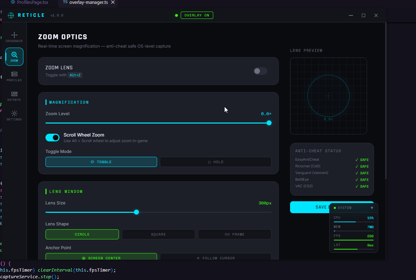Click the Lens Preview circle thumbnail

(329, 96)
